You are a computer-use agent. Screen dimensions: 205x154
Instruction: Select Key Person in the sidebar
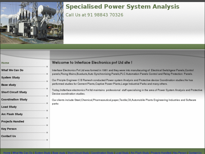9,129
